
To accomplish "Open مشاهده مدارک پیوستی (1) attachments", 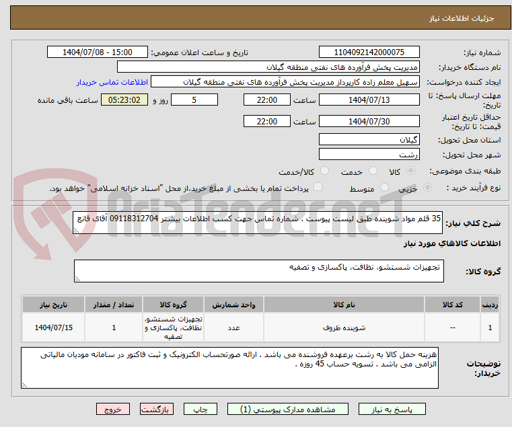I will click(288, 409).
